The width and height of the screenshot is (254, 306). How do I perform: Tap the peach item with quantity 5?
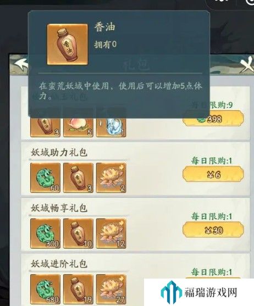78,127
